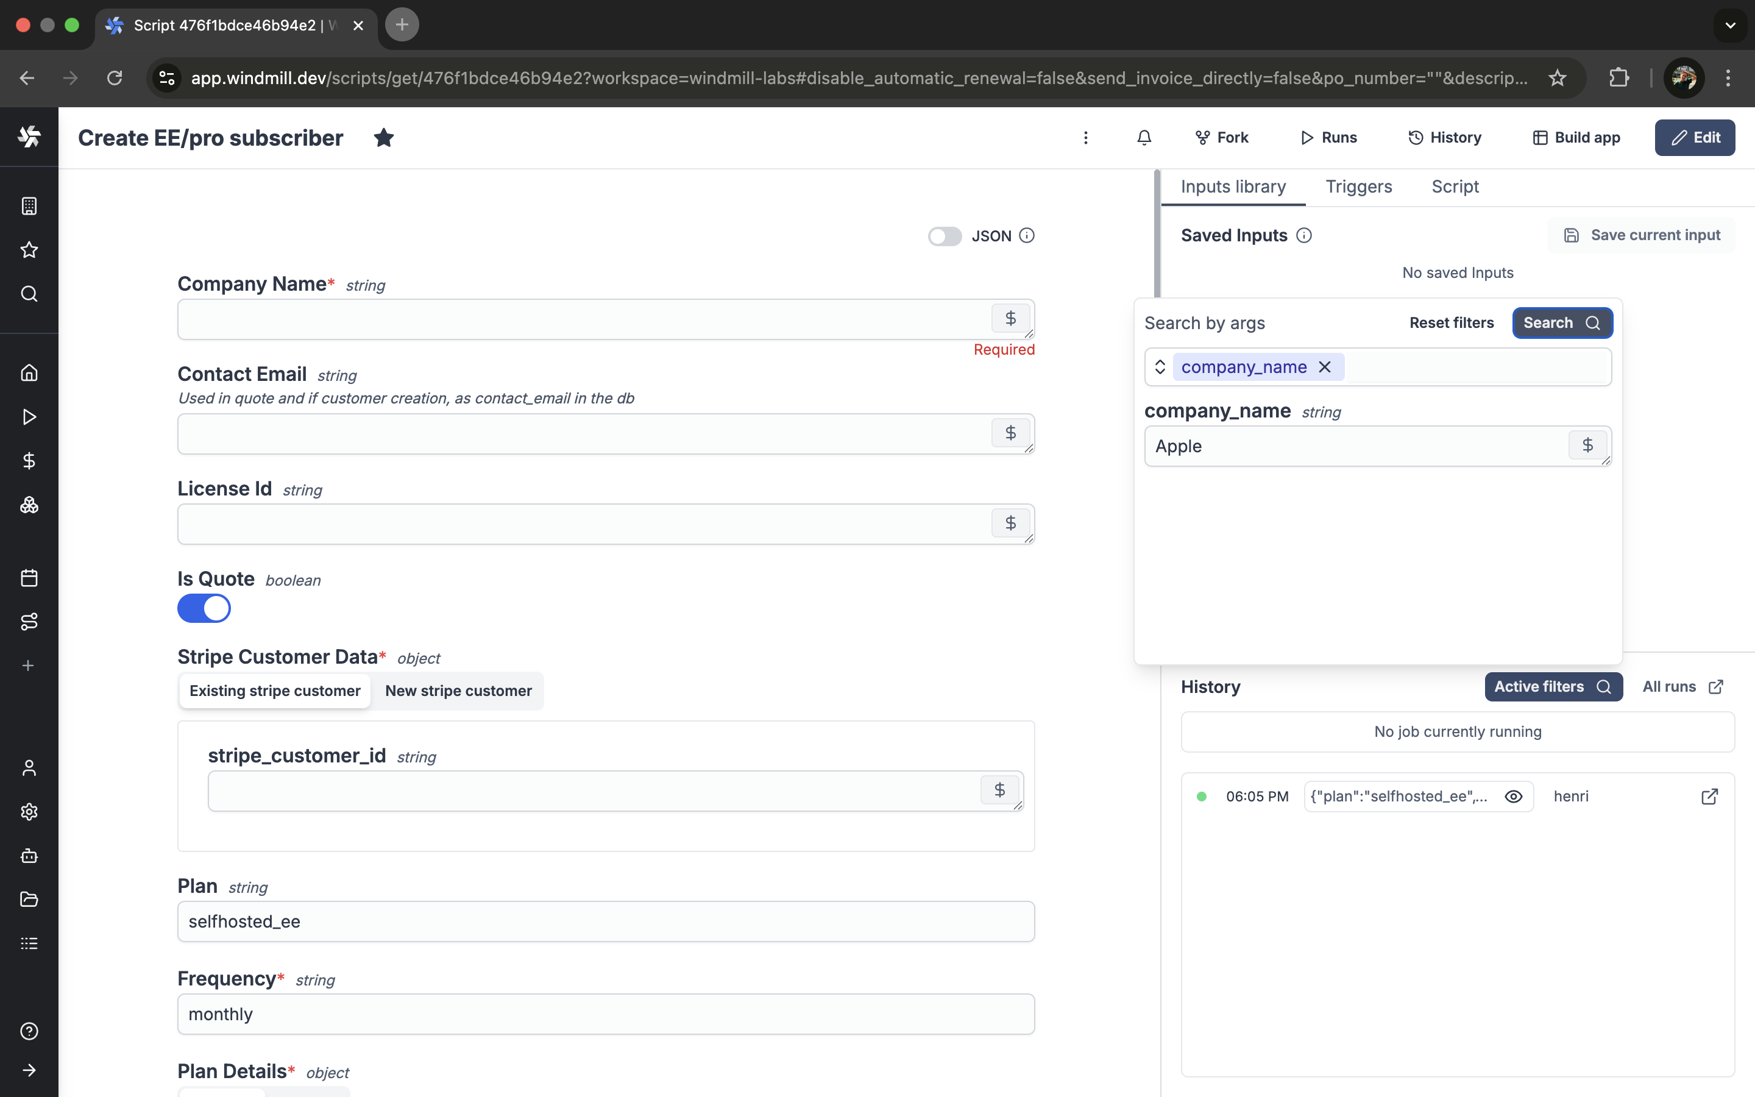Open Schedules calendar icon in sidebar
The height and width of the screenshot is (1097, 1755).
click(x=29, y=578)
